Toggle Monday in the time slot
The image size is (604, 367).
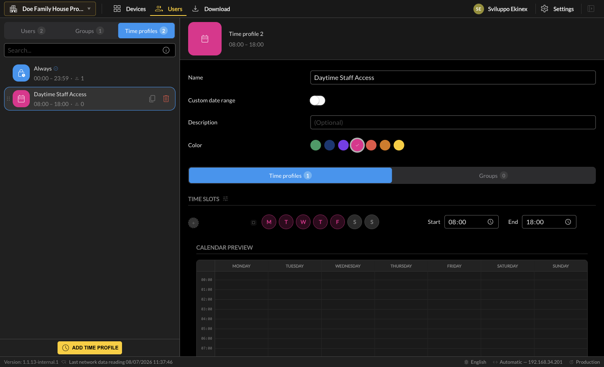click(x=269, y=222)
